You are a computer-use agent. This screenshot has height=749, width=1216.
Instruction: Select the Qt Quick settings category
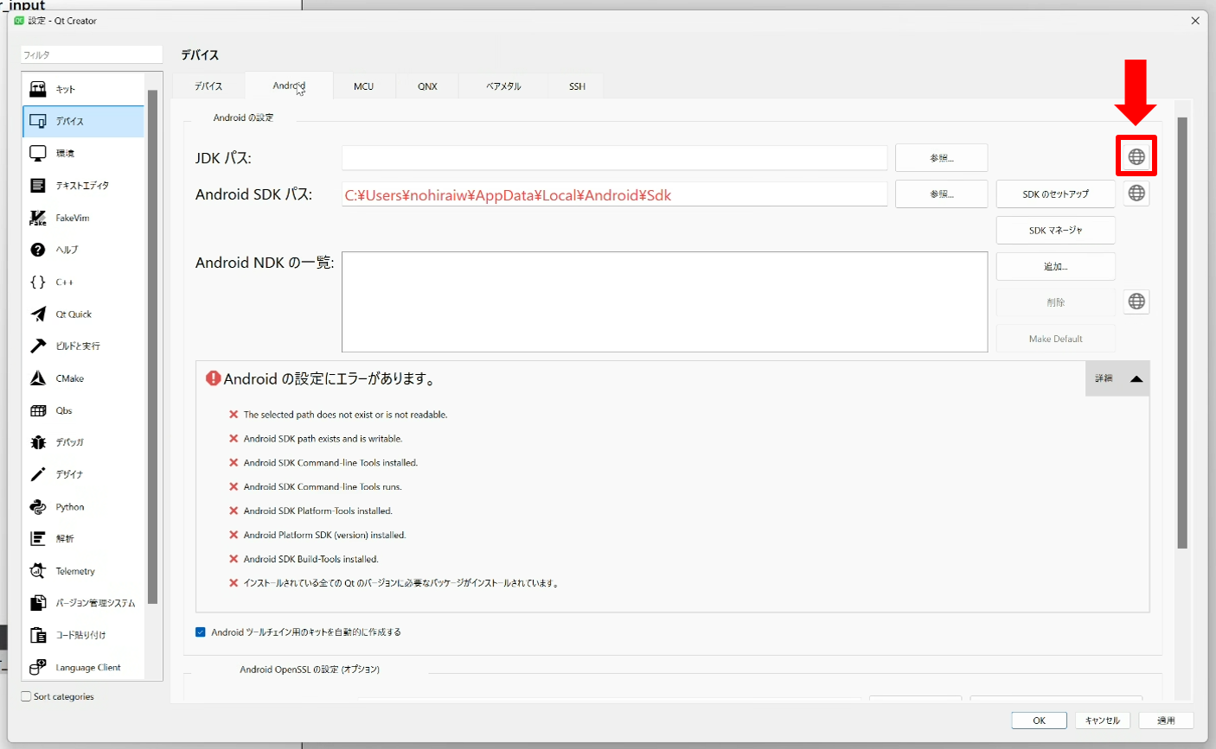(73, 314)
